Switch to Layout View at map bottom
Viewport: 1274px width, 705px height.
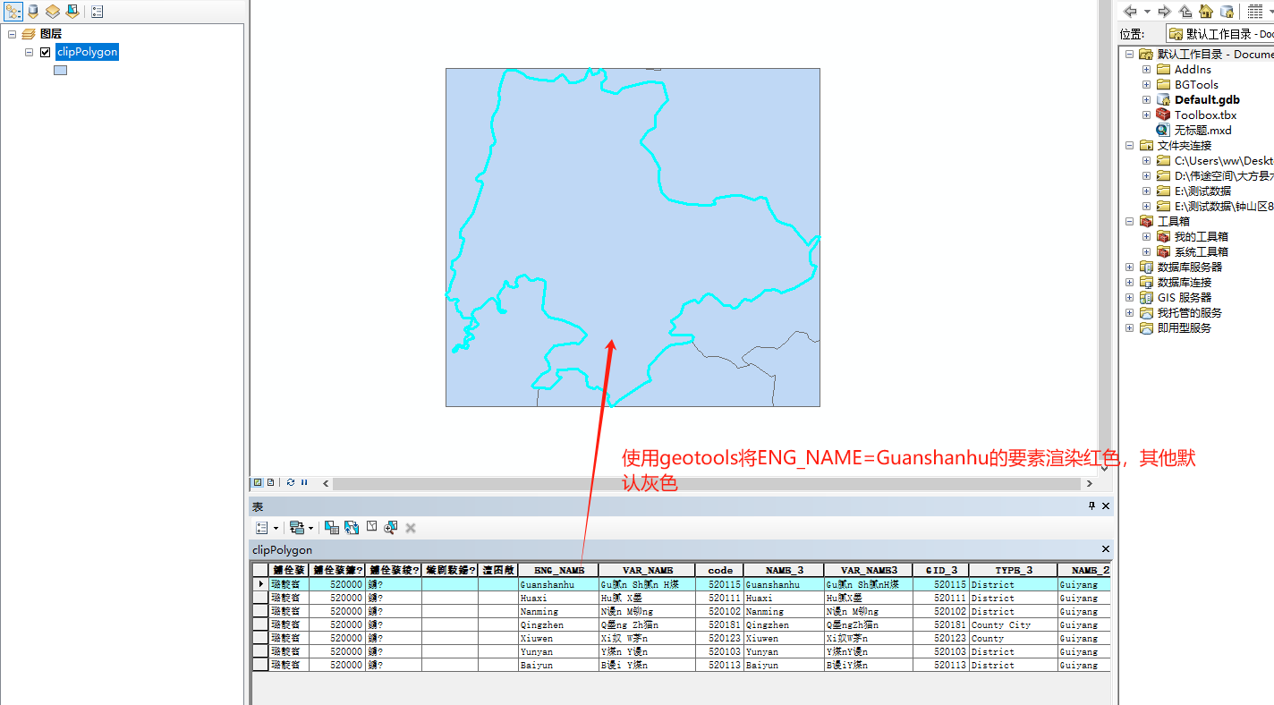click(x=270, y=482)
